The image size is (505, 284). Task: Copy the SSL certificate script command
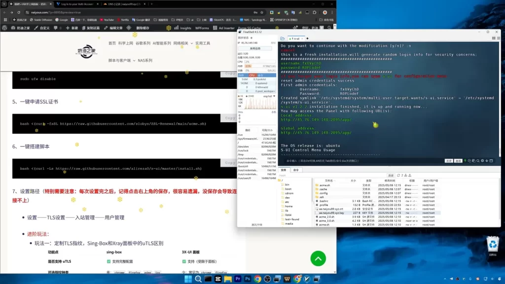point(230,118)
